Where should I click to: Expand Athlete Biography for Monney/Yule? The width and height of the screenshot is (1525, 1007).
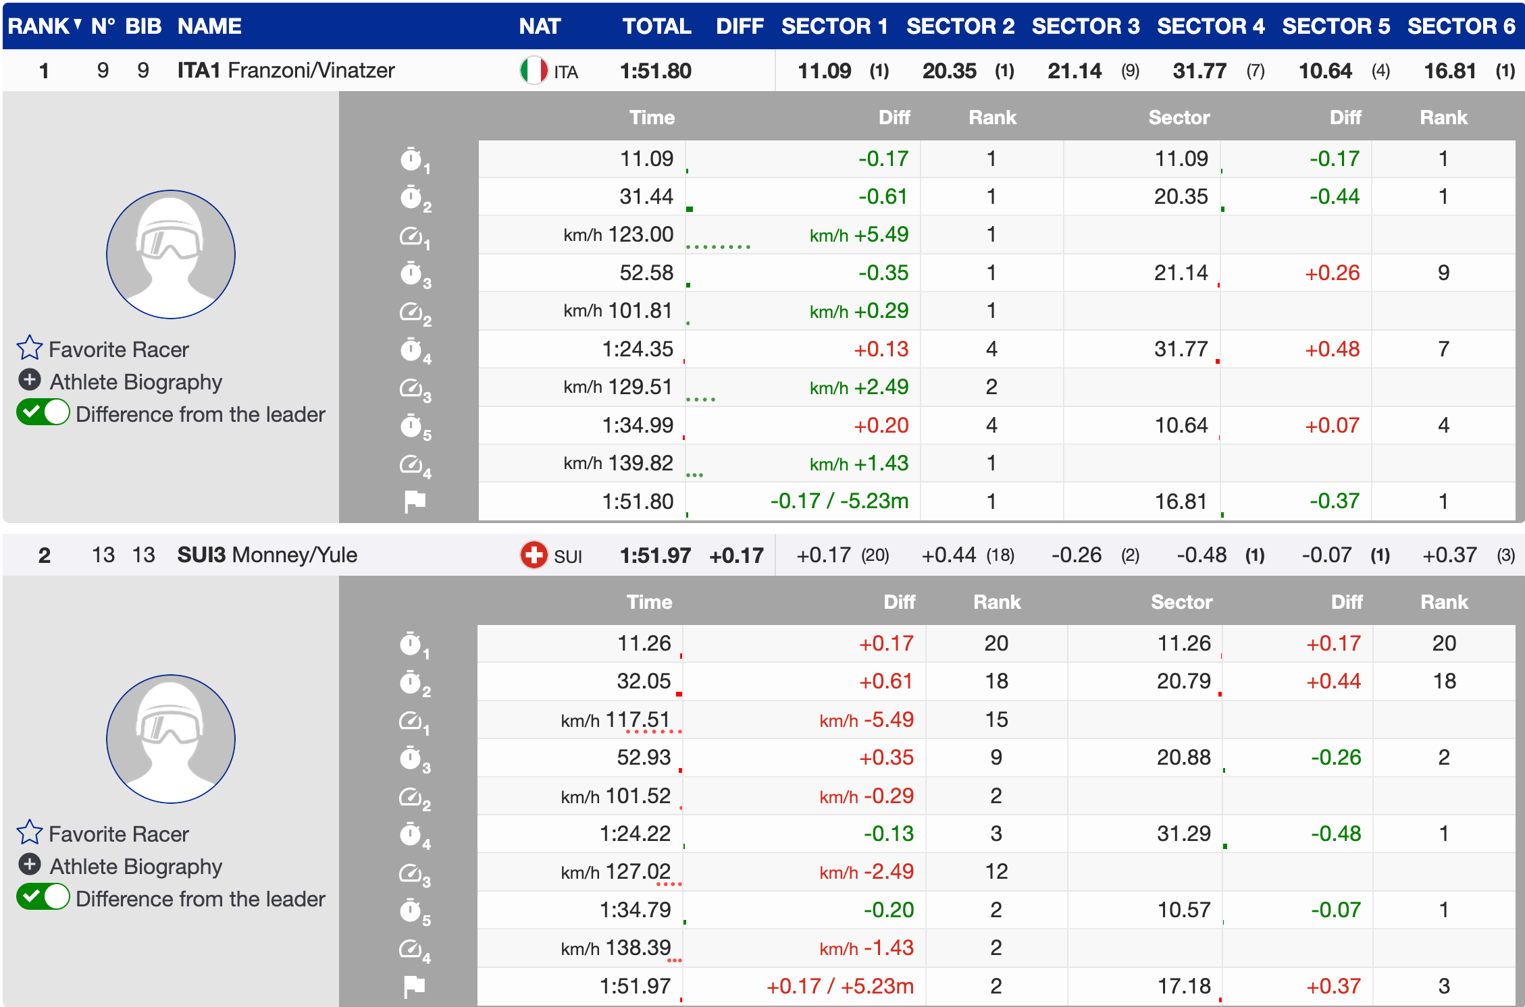point(30,865)
